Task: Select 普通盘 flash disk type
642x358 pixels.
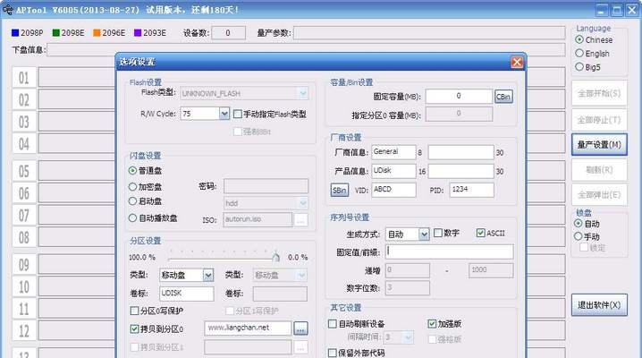Action: (132, 170)
